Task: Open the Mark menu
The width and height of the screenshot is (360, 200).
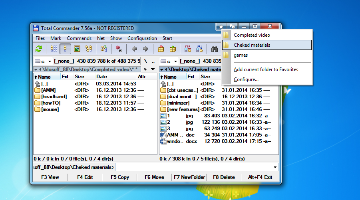Action: (56, 38)
